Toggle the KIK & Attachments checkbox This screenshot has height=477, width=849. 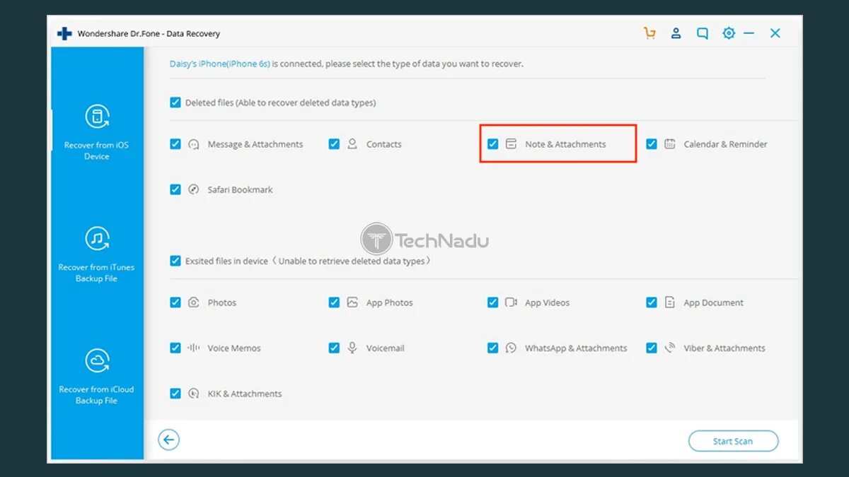[175, 394]
